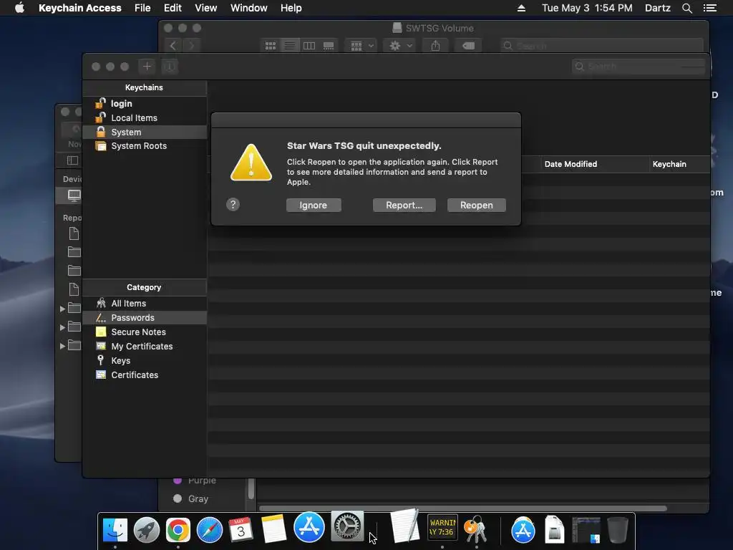The image size is (733, 550).
Task: Open Finder action gear dropdown
Action: 400,46
